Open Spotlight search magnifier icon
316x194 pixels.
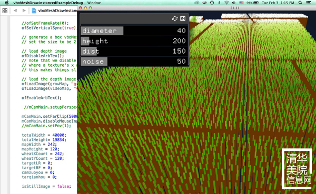(x=300, y=3)
